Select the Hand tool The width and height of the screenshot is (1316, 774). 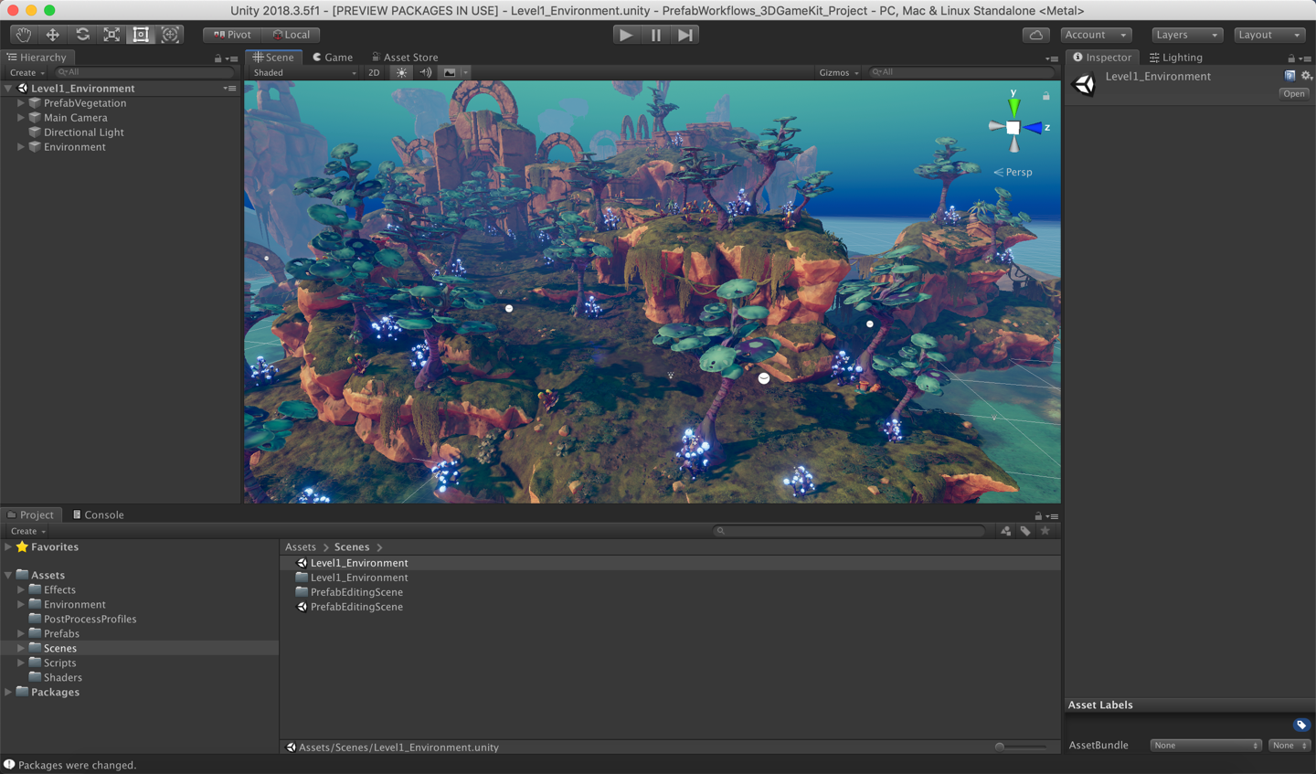click(x=23, y=35)
